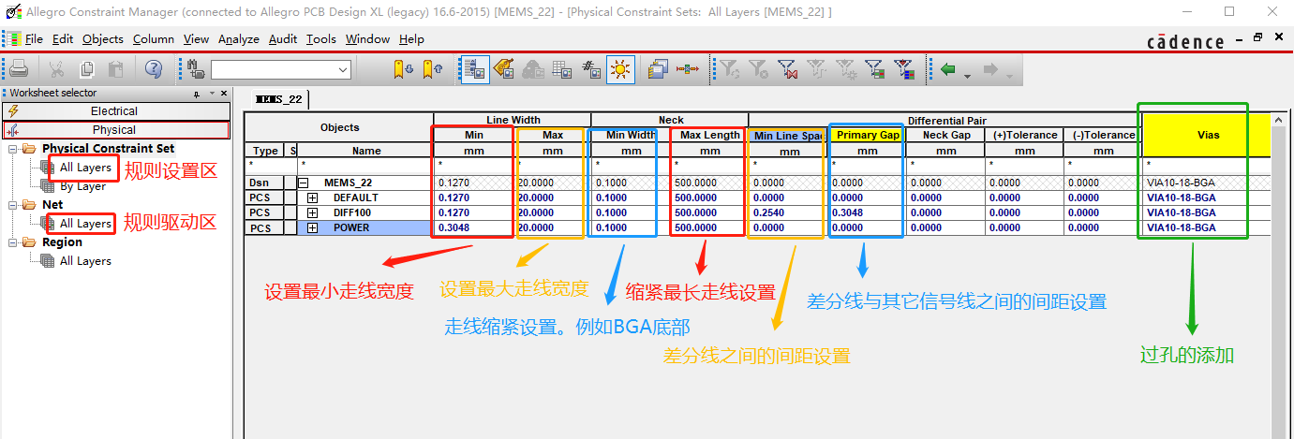Click the Max Length column header
The width and height of the screenshot is (1294, 439).
[710, 135]
